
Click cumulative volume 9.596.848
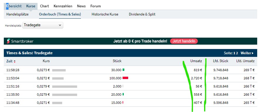tap(221, 103)
